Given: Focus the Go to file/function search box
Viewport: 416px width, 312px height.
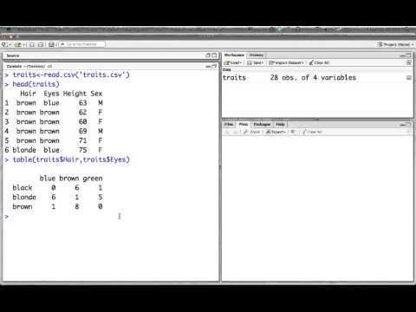Looking at the screenshot, I should coord(81,44).
